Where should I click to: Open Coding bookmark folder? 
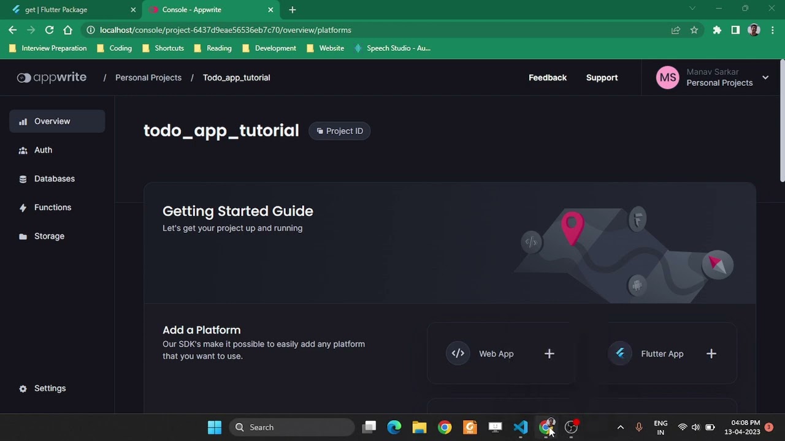pyautogui.click(x=114, y=48)
